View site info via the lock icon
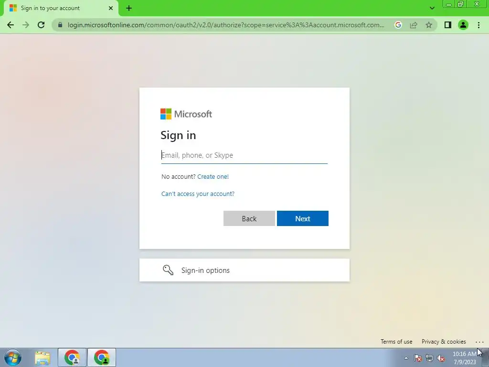Viewport: 489px width, 367px height. coord(60,25)
